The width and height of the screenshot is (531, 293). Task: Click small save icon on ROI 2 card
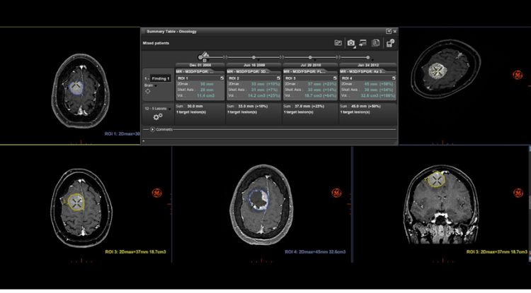(x=278, y=78)
